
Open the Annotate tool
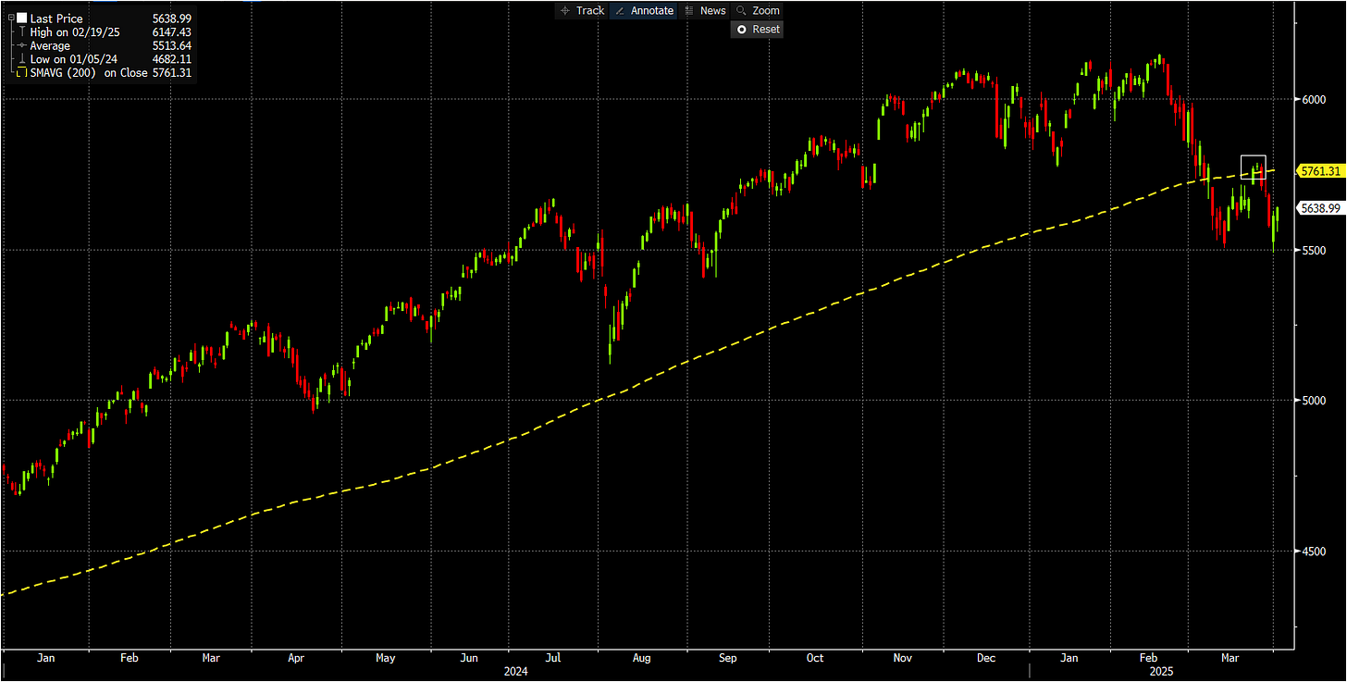click(x=645, y=11)
